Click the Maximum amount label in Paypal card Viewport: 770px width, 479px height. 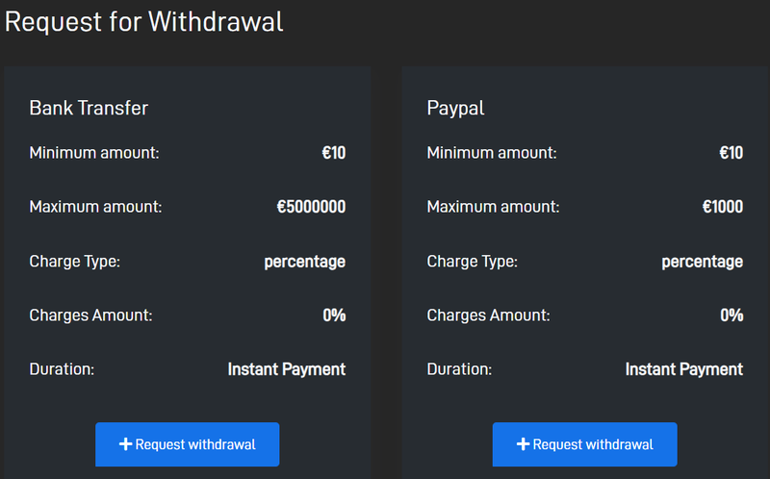point(493,207)
